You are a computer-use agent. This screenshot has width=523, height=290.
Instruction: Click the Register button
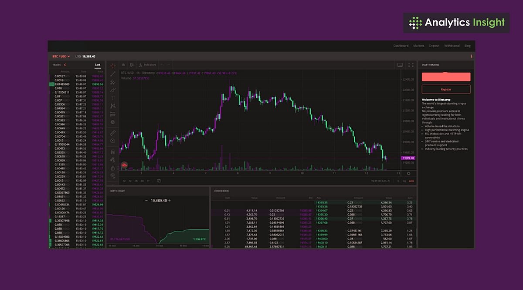click(446, 89)
